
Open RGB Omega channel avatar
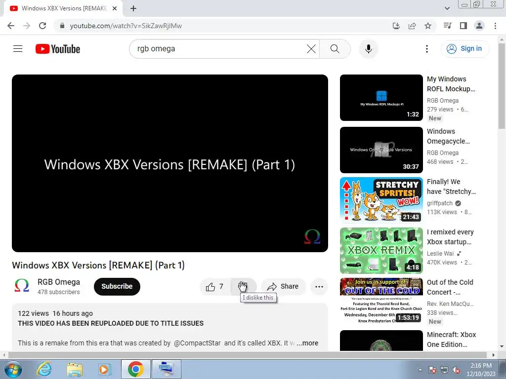coord(22,286)
